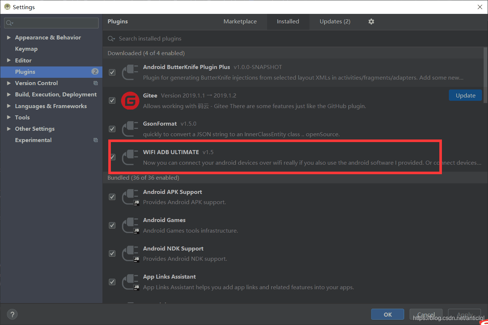Screen dimensions: 488x325
Task: Expand Languages & Frameworks arrow
Action: point(9,106)
